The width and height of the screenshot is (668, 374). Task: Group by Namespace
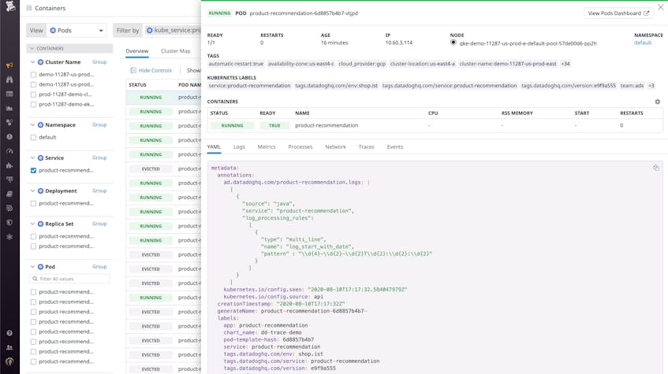click(99, 125)
